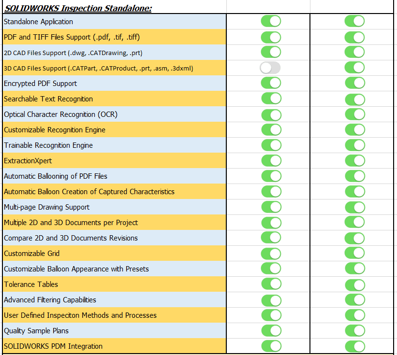This screenshot has width=397, height=355.
Task: Toggle second-column switch for 2D CAD Files Support
Action: 354,52
